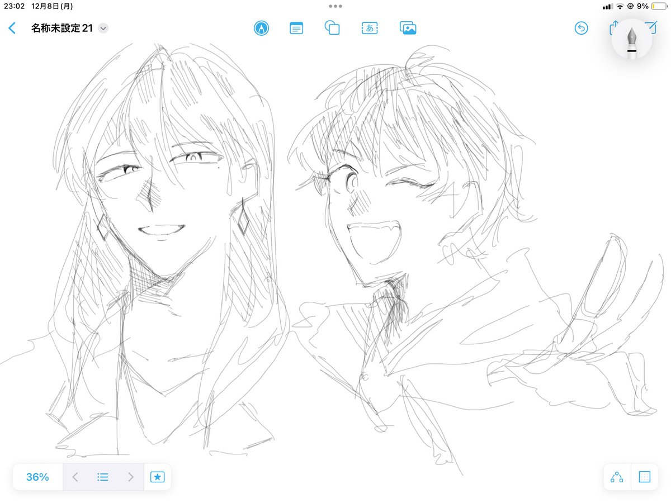Add a text box
This screenshot has height=503, width=671.
coord(369,28)
